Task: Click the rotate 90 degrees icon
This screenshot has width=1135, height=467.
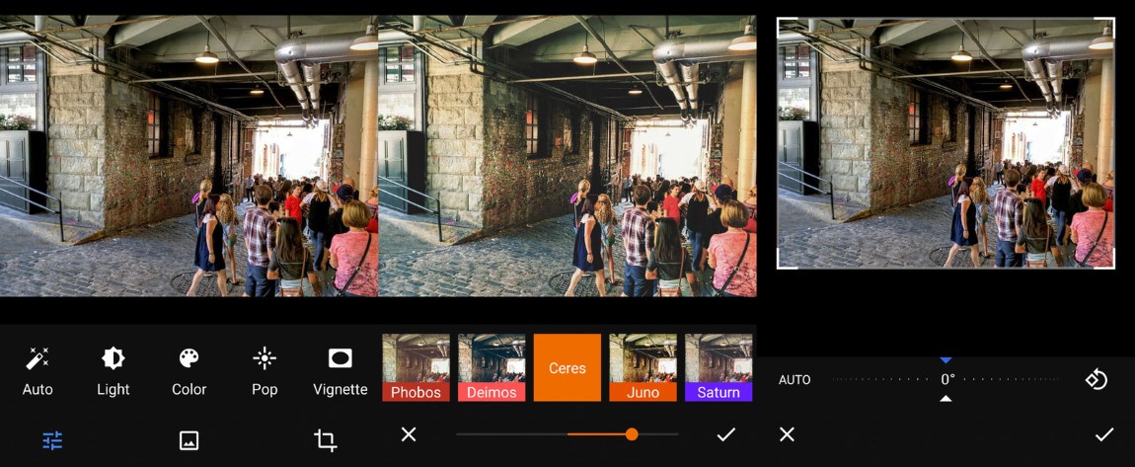Action: (x=1097, y=379)
